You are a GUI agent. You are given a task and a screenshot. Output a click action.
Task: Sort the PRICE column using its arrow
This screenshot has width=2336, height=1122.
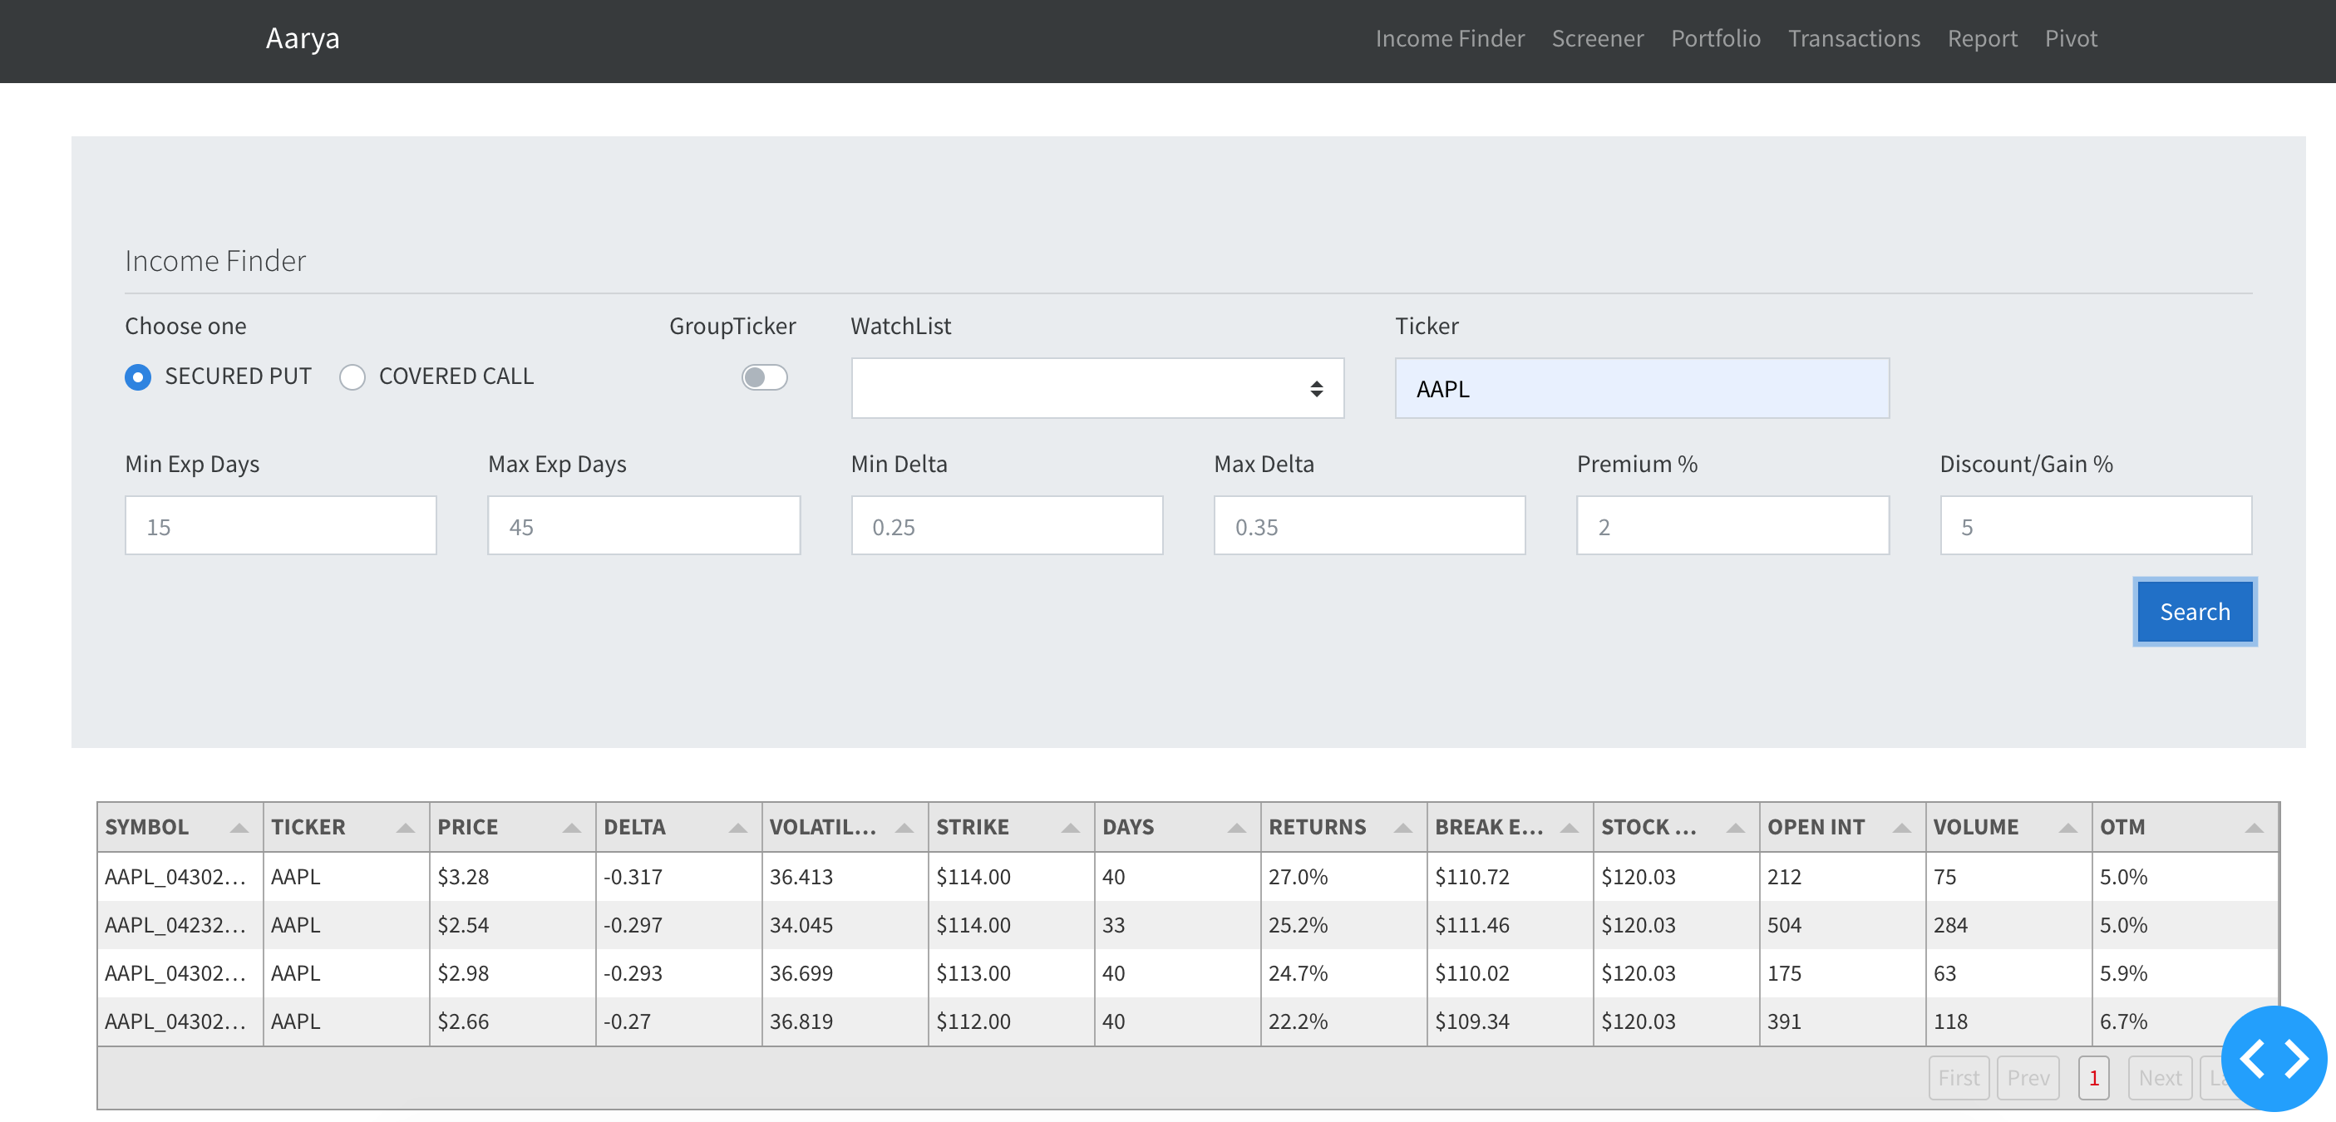coord(571,827)
